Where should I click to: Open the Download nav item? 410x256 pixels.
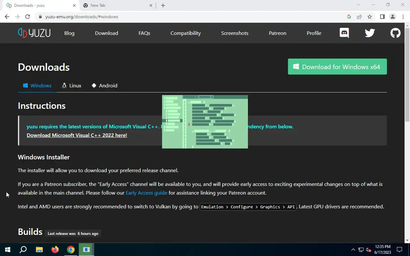(x=106, y=33)
